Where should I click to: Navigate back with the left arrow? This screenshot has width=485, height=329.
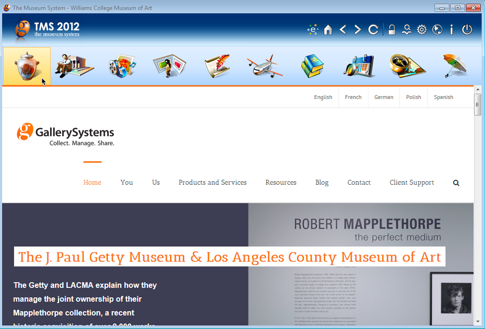point(343,30)
